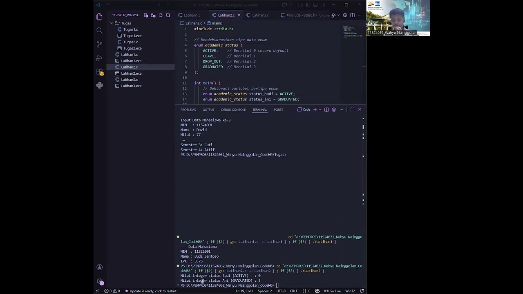The height and width of the screenshot is (294, 523).
Task: Toggle primary sidebar layout button in title bar
Action: click(x=308, y=5)
